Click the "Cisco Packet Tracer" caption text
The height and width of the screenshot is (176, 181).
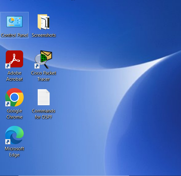(44, 76)
